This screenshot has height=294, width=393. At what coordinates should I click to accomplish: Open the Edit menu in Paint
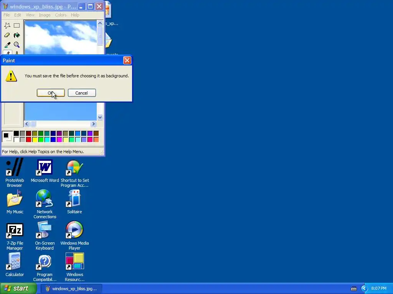[x=18, y=15]
